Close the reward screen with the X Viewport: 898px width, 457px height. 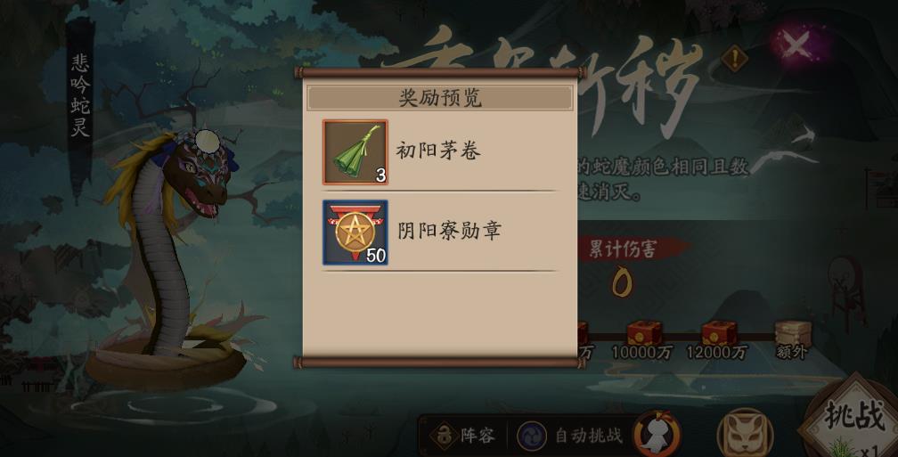tap(796, 43)
